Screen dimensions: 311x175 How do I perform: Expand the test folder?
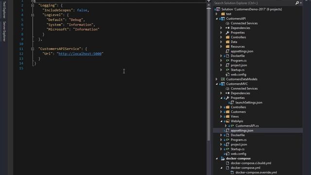[217, 14]
